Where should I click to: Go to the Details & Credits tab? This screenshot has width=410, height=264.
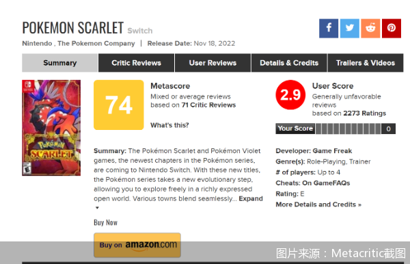(289, 63)
